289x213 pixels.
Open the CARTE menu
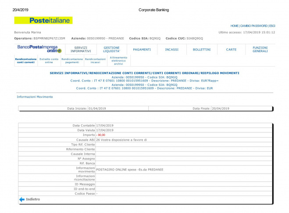[231, 50]
